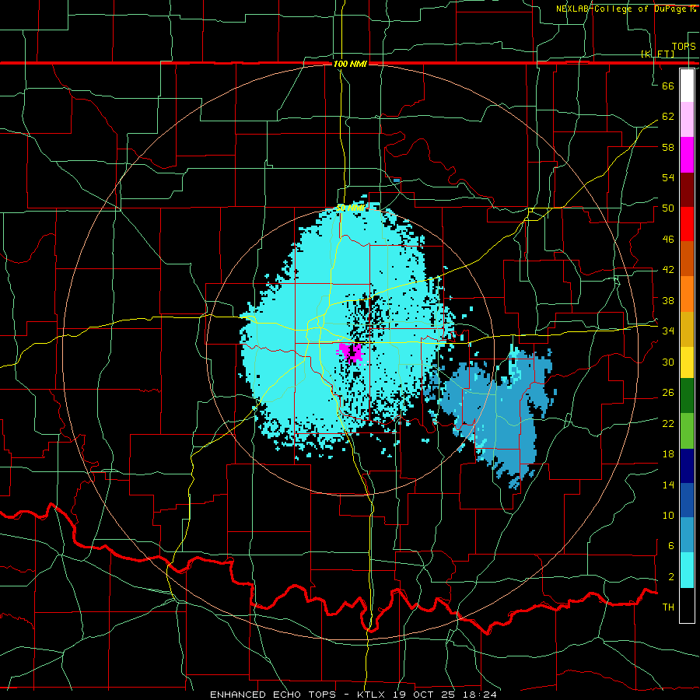The image size is (700, 700).
Task: Click the 14 value on the scale
Action: (668, 485)
